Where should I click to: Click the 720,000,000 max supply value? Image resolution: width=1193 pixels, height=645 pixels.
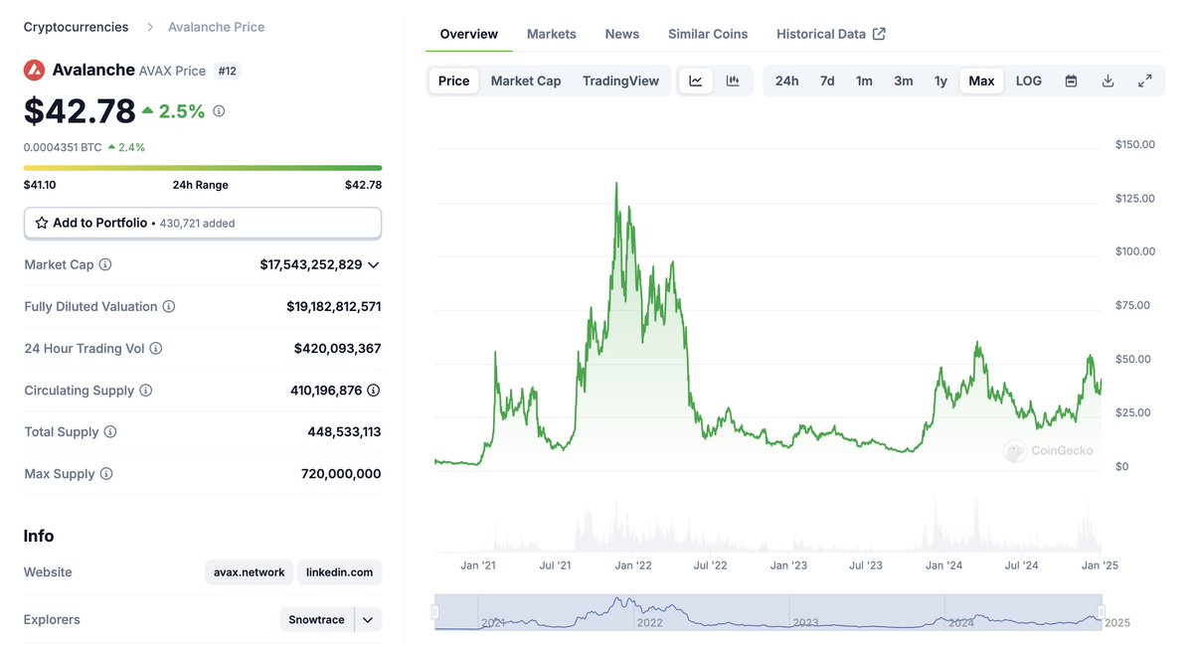pyautogui.click(x=341, y=474)
